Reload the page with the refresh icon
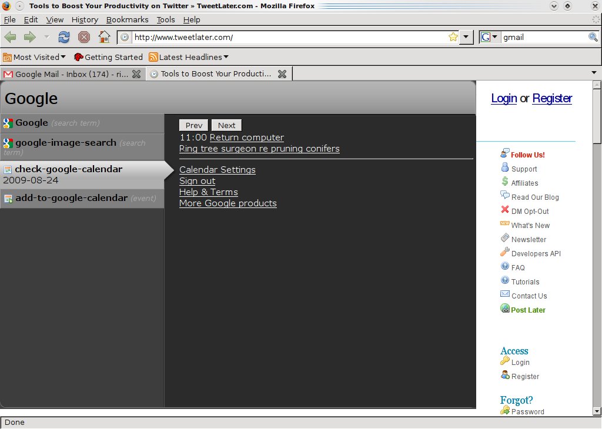 (64, 37)
